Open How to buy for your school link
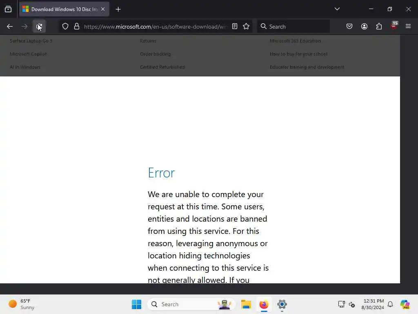 [298, 54]
